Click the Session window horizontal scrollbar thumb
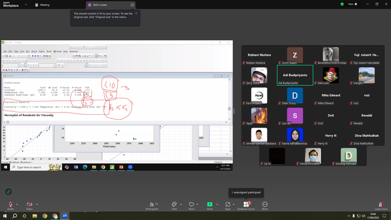 tap(8, 122)
